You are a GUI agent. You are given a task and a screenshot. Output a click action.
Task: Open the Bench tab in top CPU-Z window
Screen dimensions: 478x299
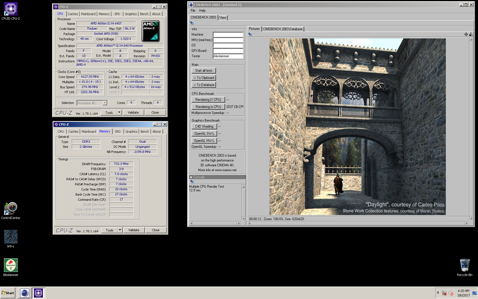pos(144,14)
